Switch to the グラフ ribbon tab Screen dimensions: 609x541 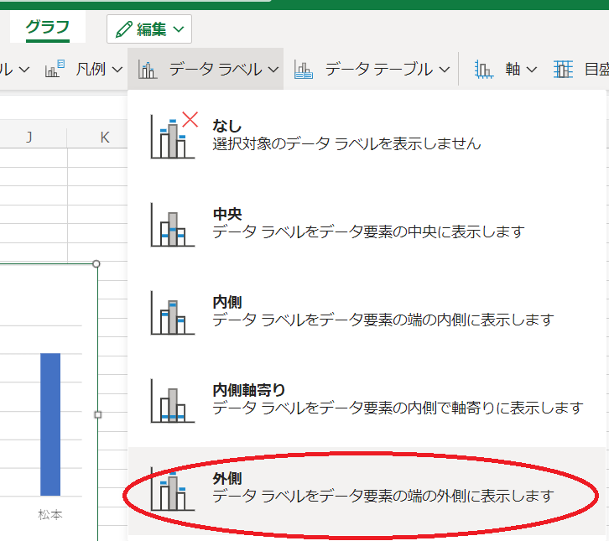[47, 28]
